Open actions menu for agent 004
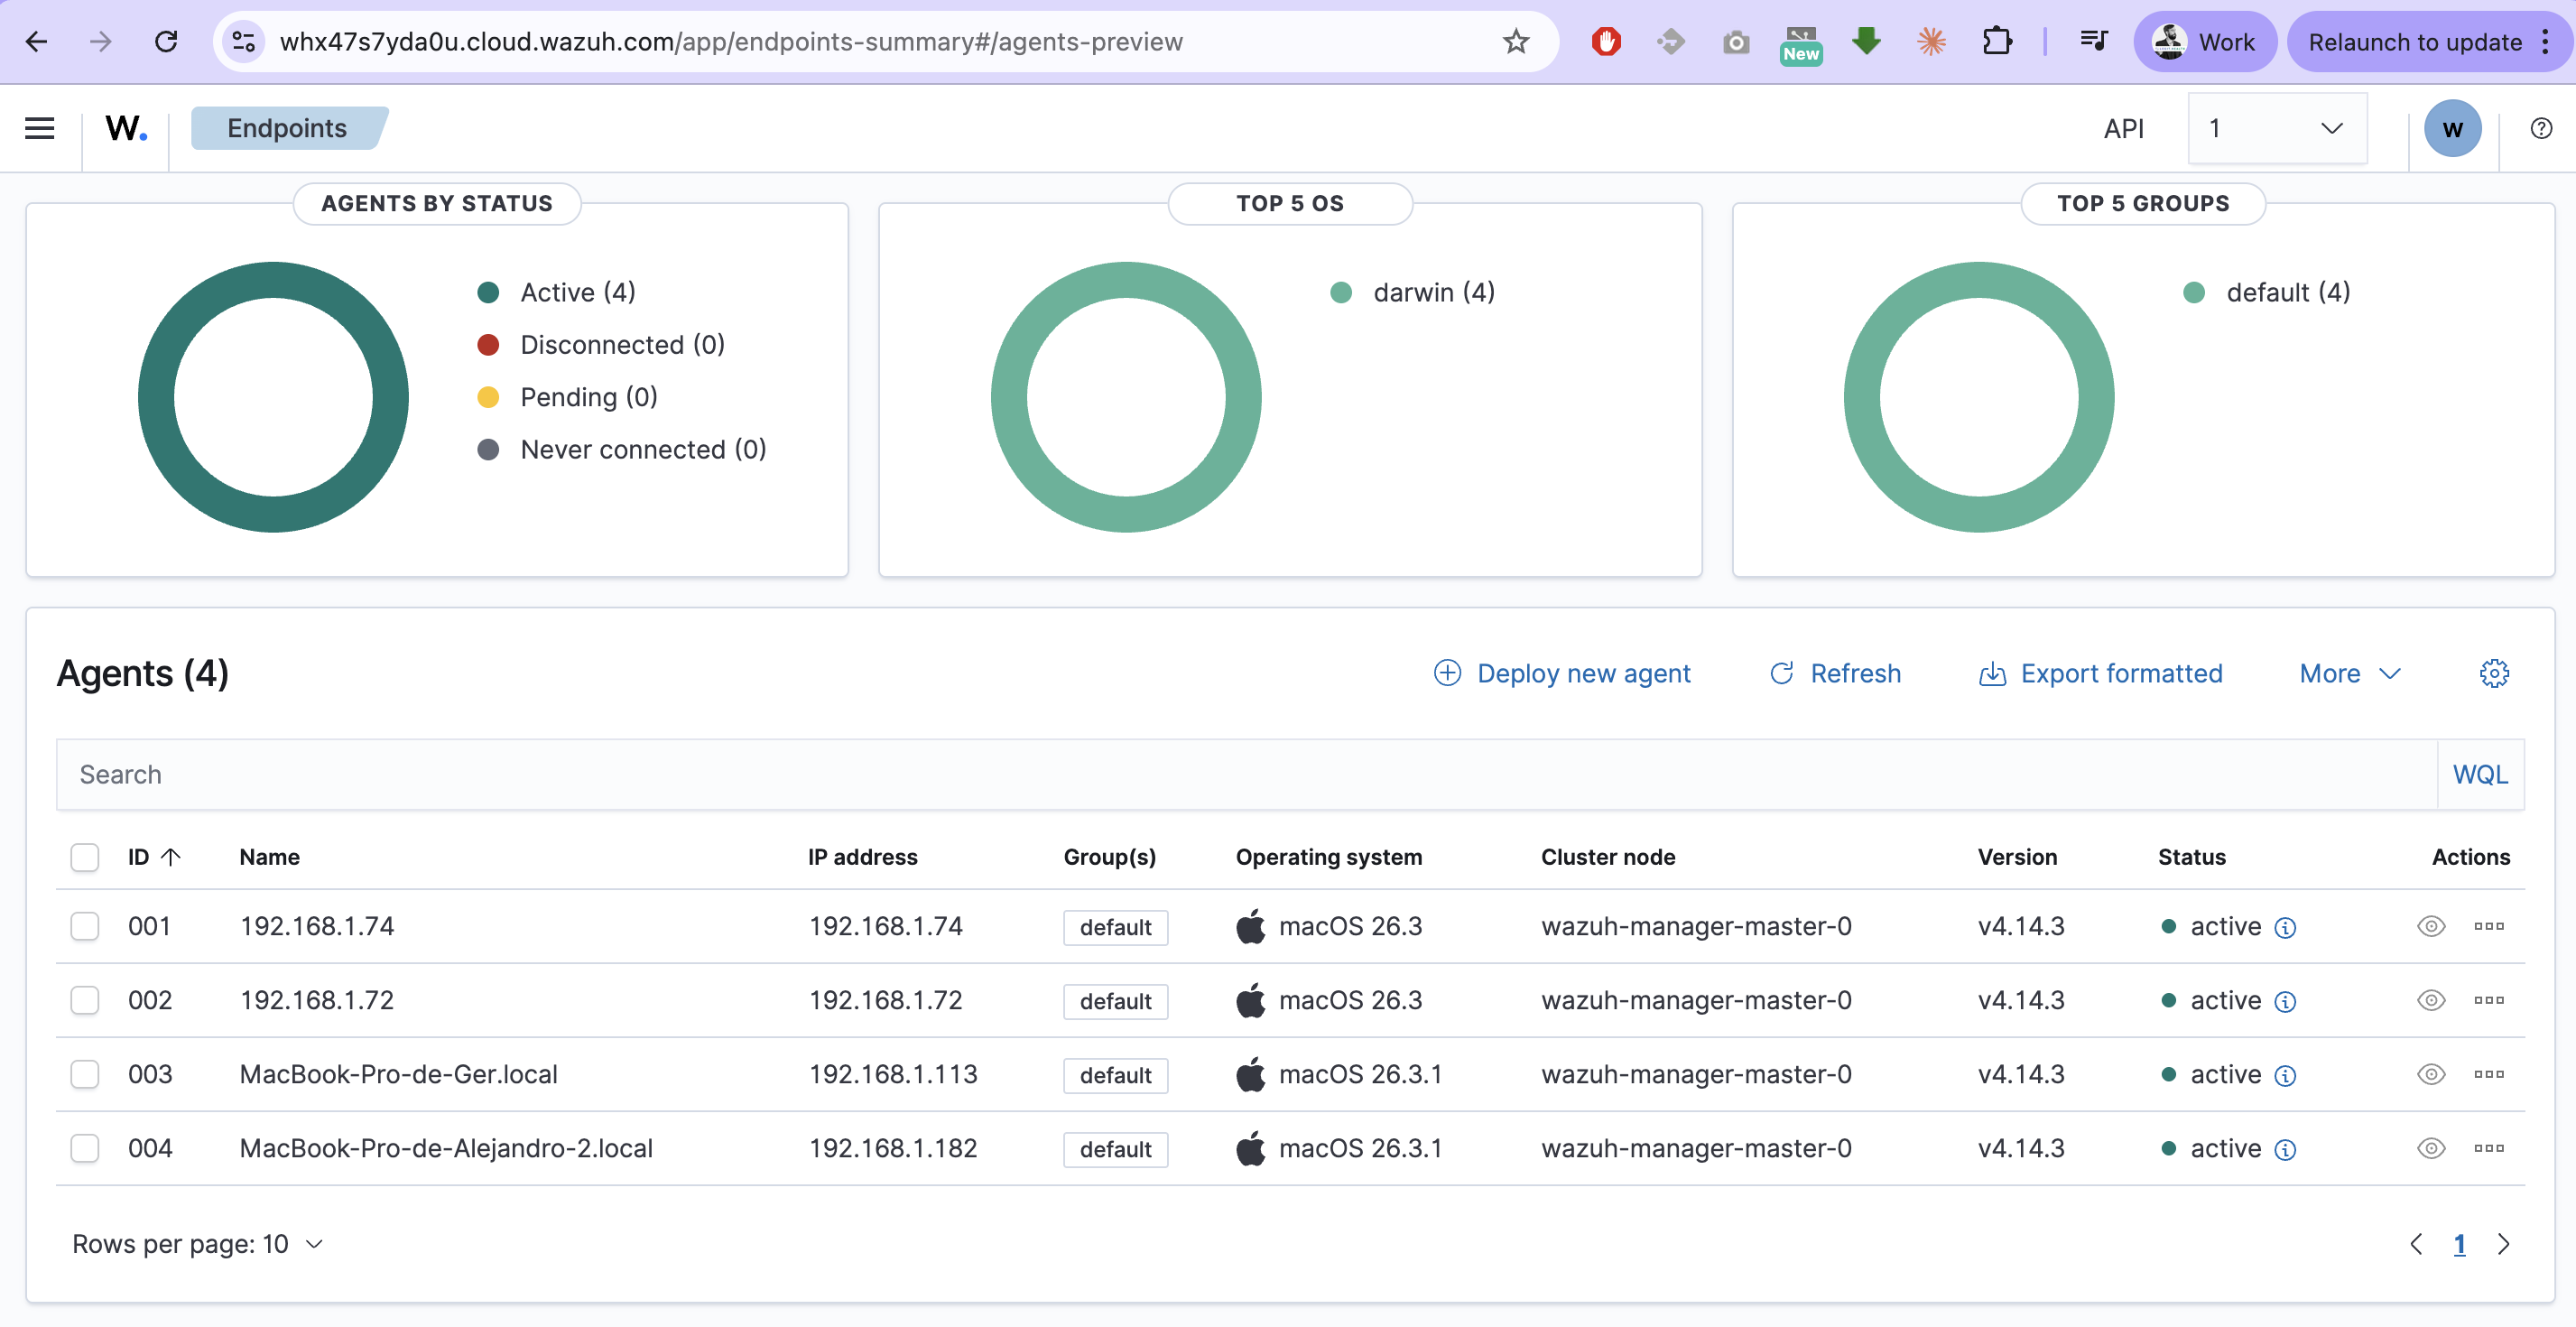Viewport: 2576px width, 1327px height. 2489,1148
